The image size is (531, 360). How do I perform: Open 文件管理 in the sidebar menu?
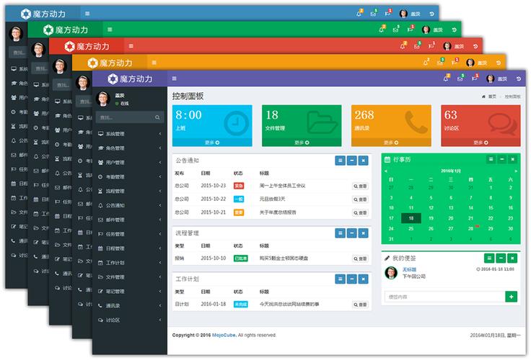pos(130,277)
